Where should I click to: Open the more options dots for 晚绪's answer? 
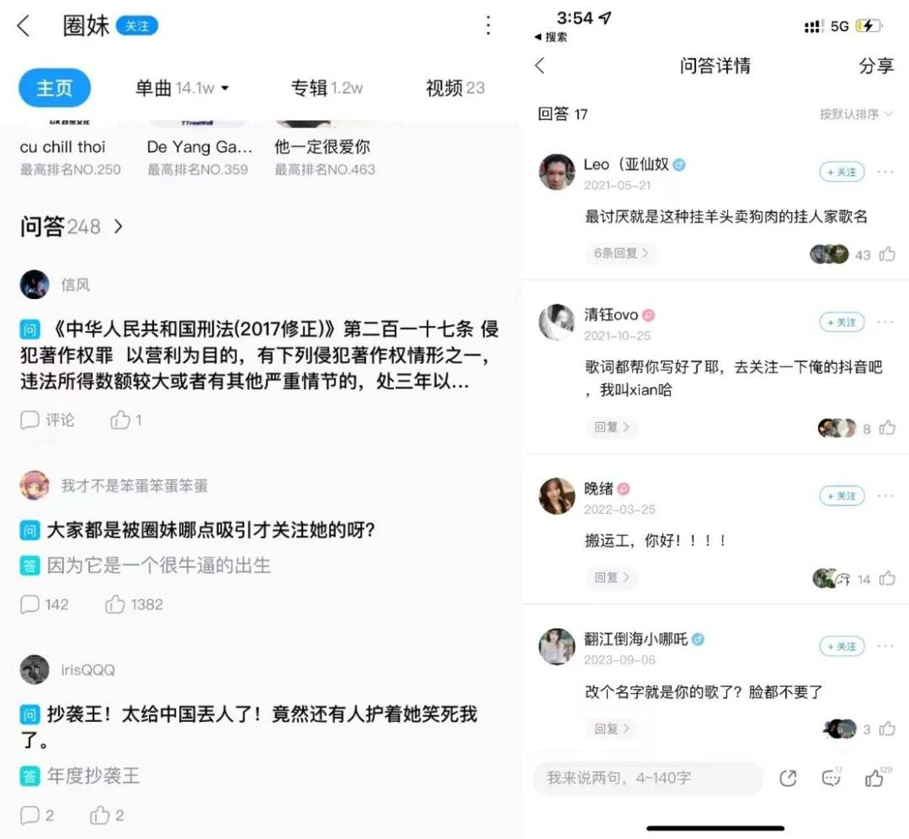[x=885, y=496]
